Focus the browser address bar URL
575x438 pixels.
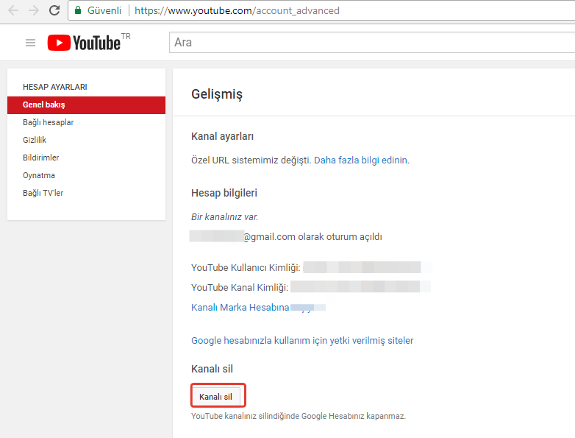pyautogui.click(x=237, y=11)
